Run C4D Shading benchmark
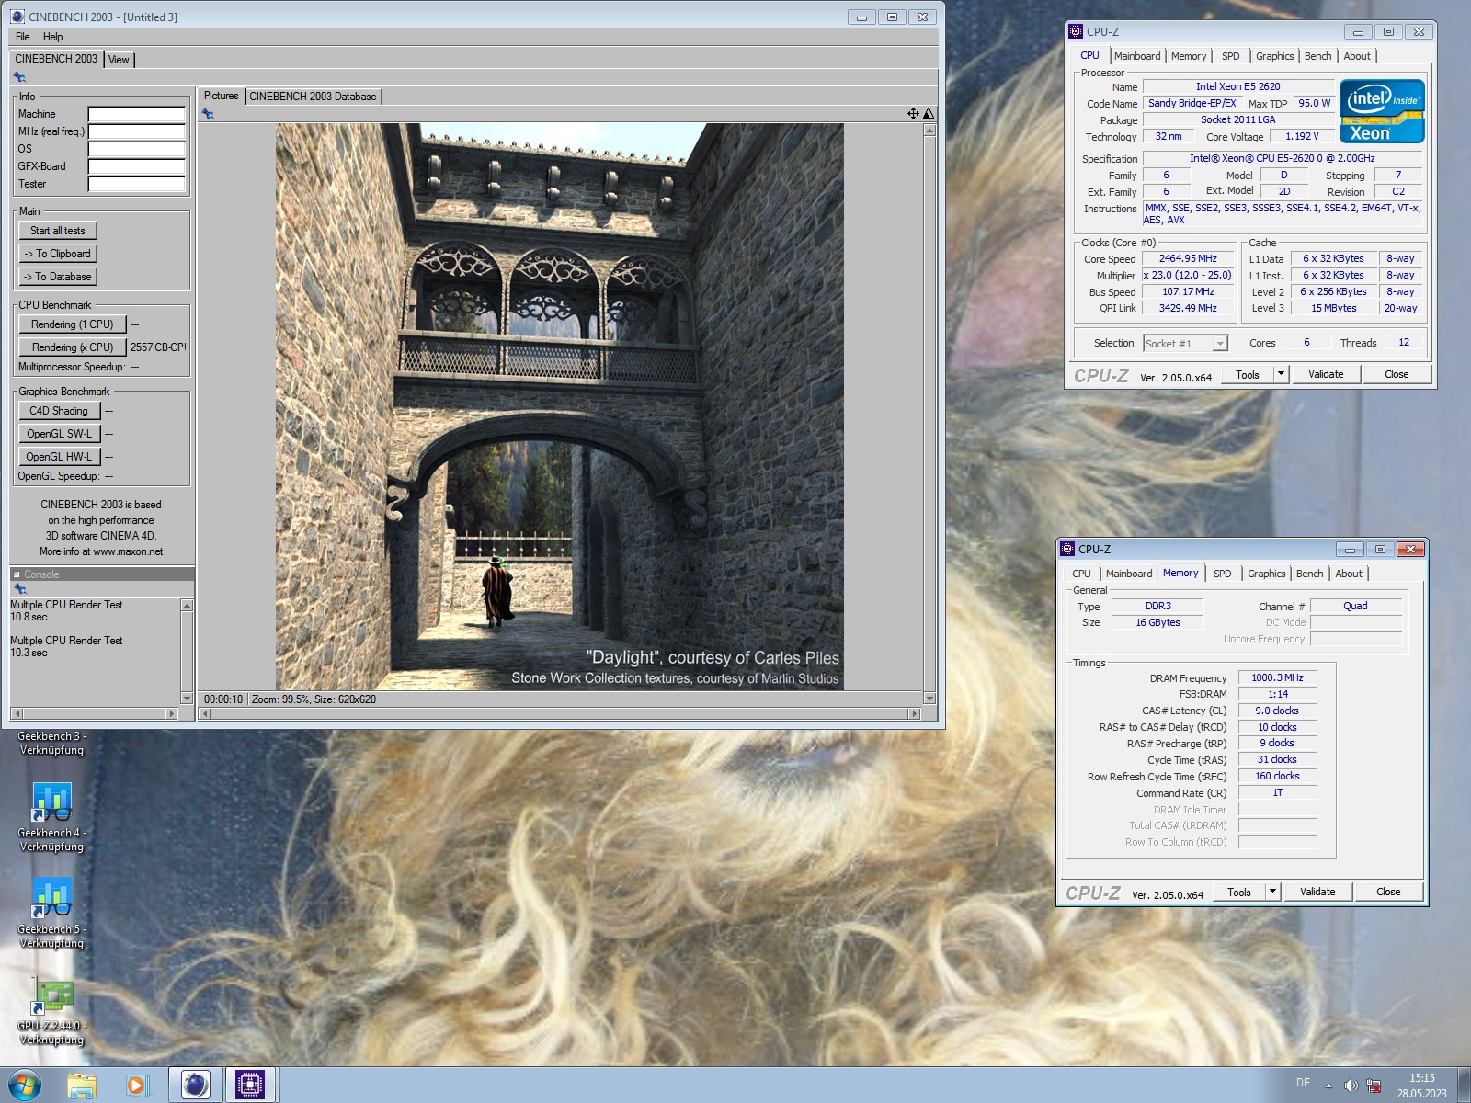The width and height of the screenshot is (1471, 1103). (x=59, y=411)
